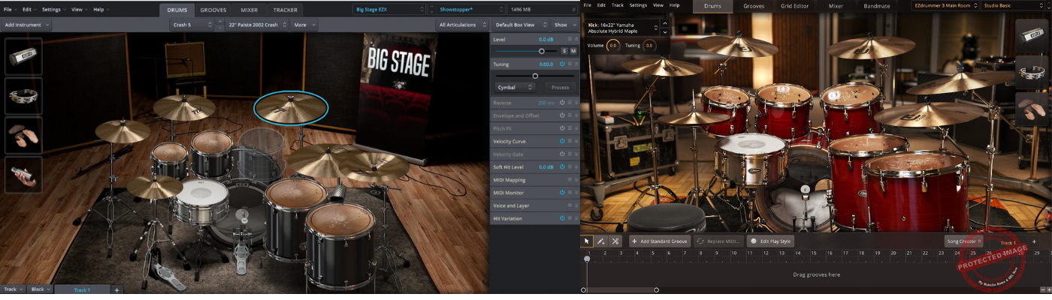This screenshot has height=300, width=1052.
Task: Enable the Envelope and Offset power button
Action: 561,115
